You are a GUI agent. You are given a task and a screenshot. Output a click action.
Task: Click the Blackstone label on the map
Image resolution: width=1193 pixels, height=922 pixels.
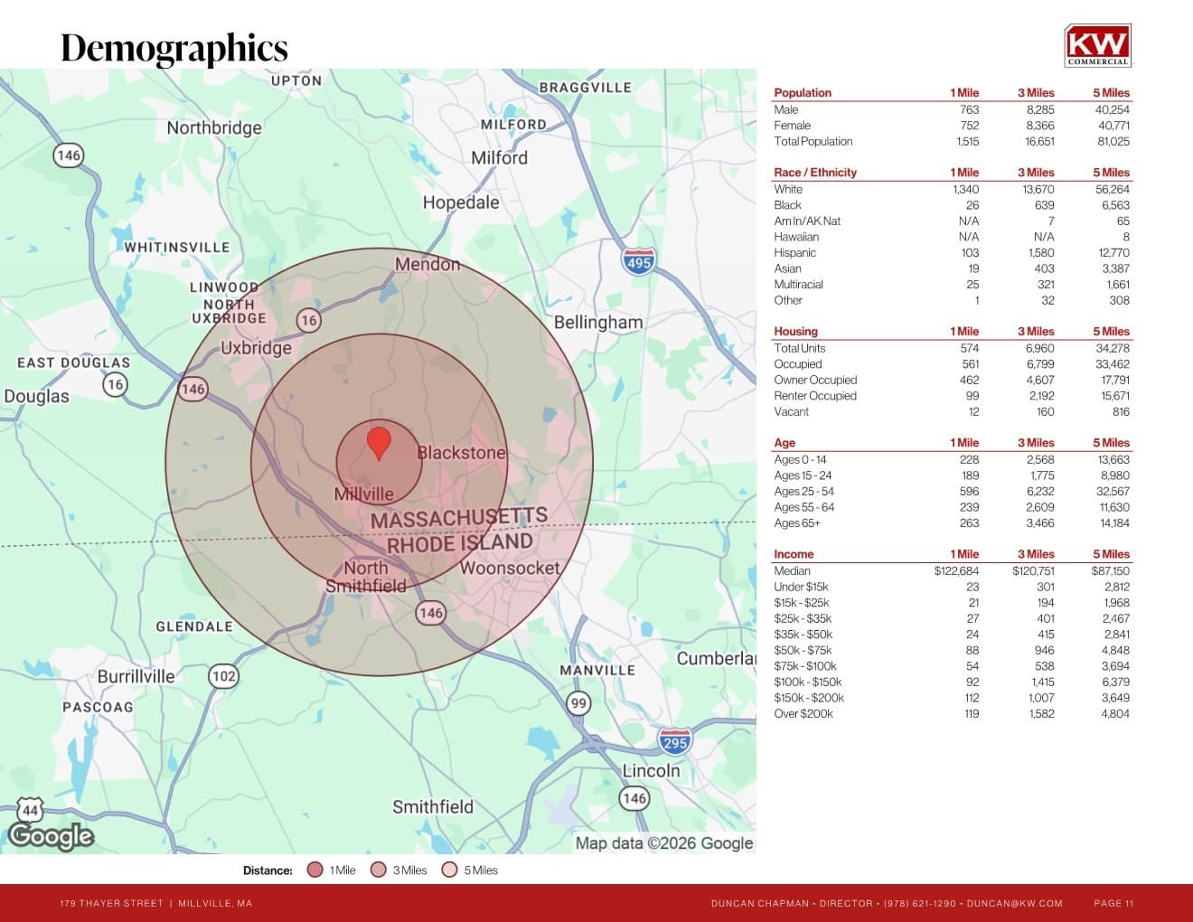461,452
